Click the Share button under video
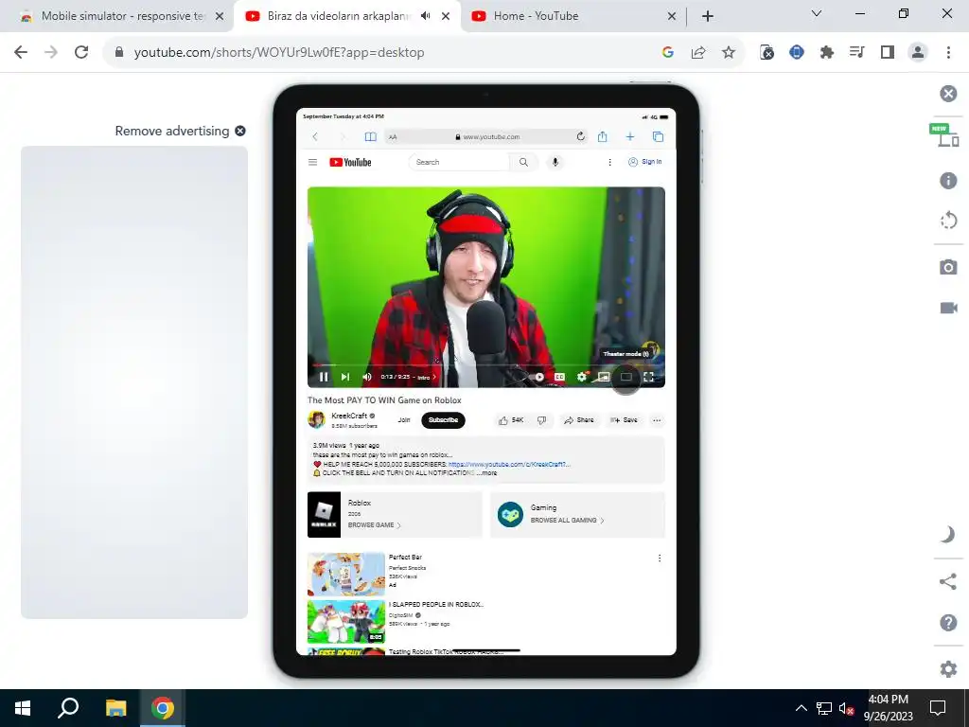Screen dimensions: 969x727 [578, 420]
